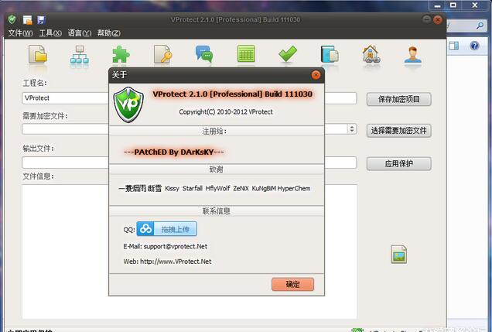Screen dimensions: 492x332
Task: Click the spinner arrows on 需要加密文件 field
Action: coord(352,129)
